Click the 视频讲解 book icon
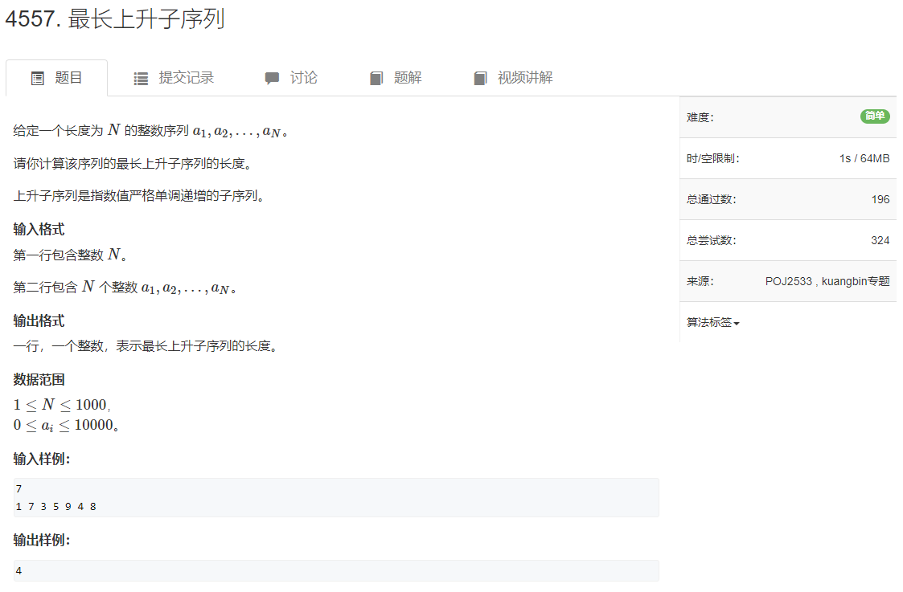 [x=480, y=78]
